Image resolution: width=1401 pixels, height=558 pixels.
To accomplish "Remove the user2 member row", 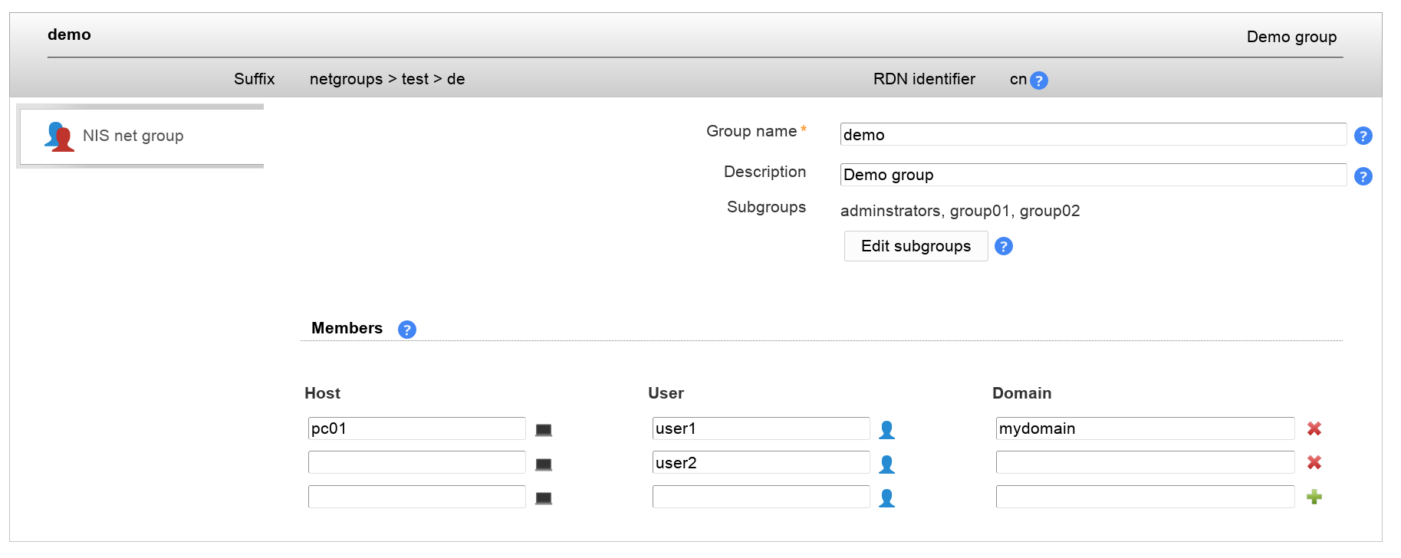I will click(x=1314, y=462).
